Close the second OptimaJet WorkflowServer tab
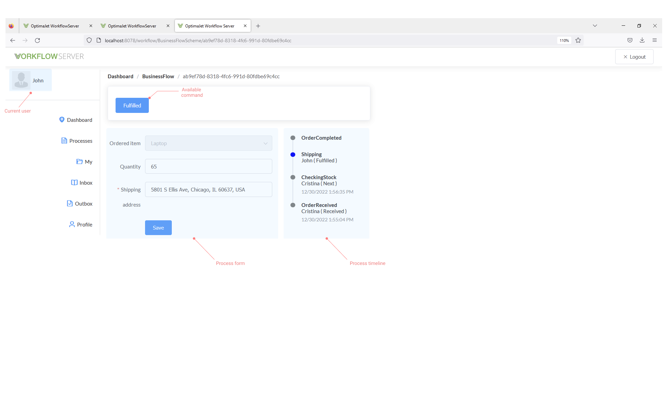 point(168,26)
